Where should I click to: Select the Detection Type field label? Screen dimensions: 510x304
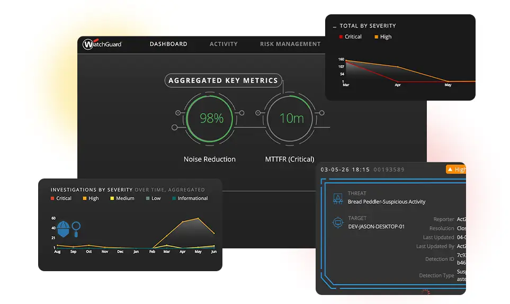[436, 275]
